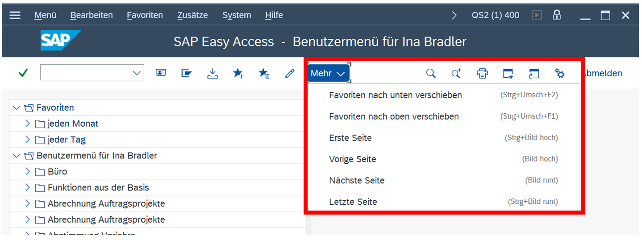Open the SAP hamburger menu icon

[x=15, y=15]
